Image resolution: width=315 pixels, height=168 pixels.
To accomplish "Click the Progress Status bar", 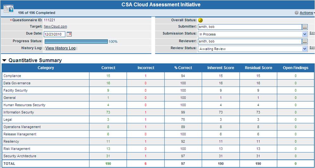I will [76, 41].
